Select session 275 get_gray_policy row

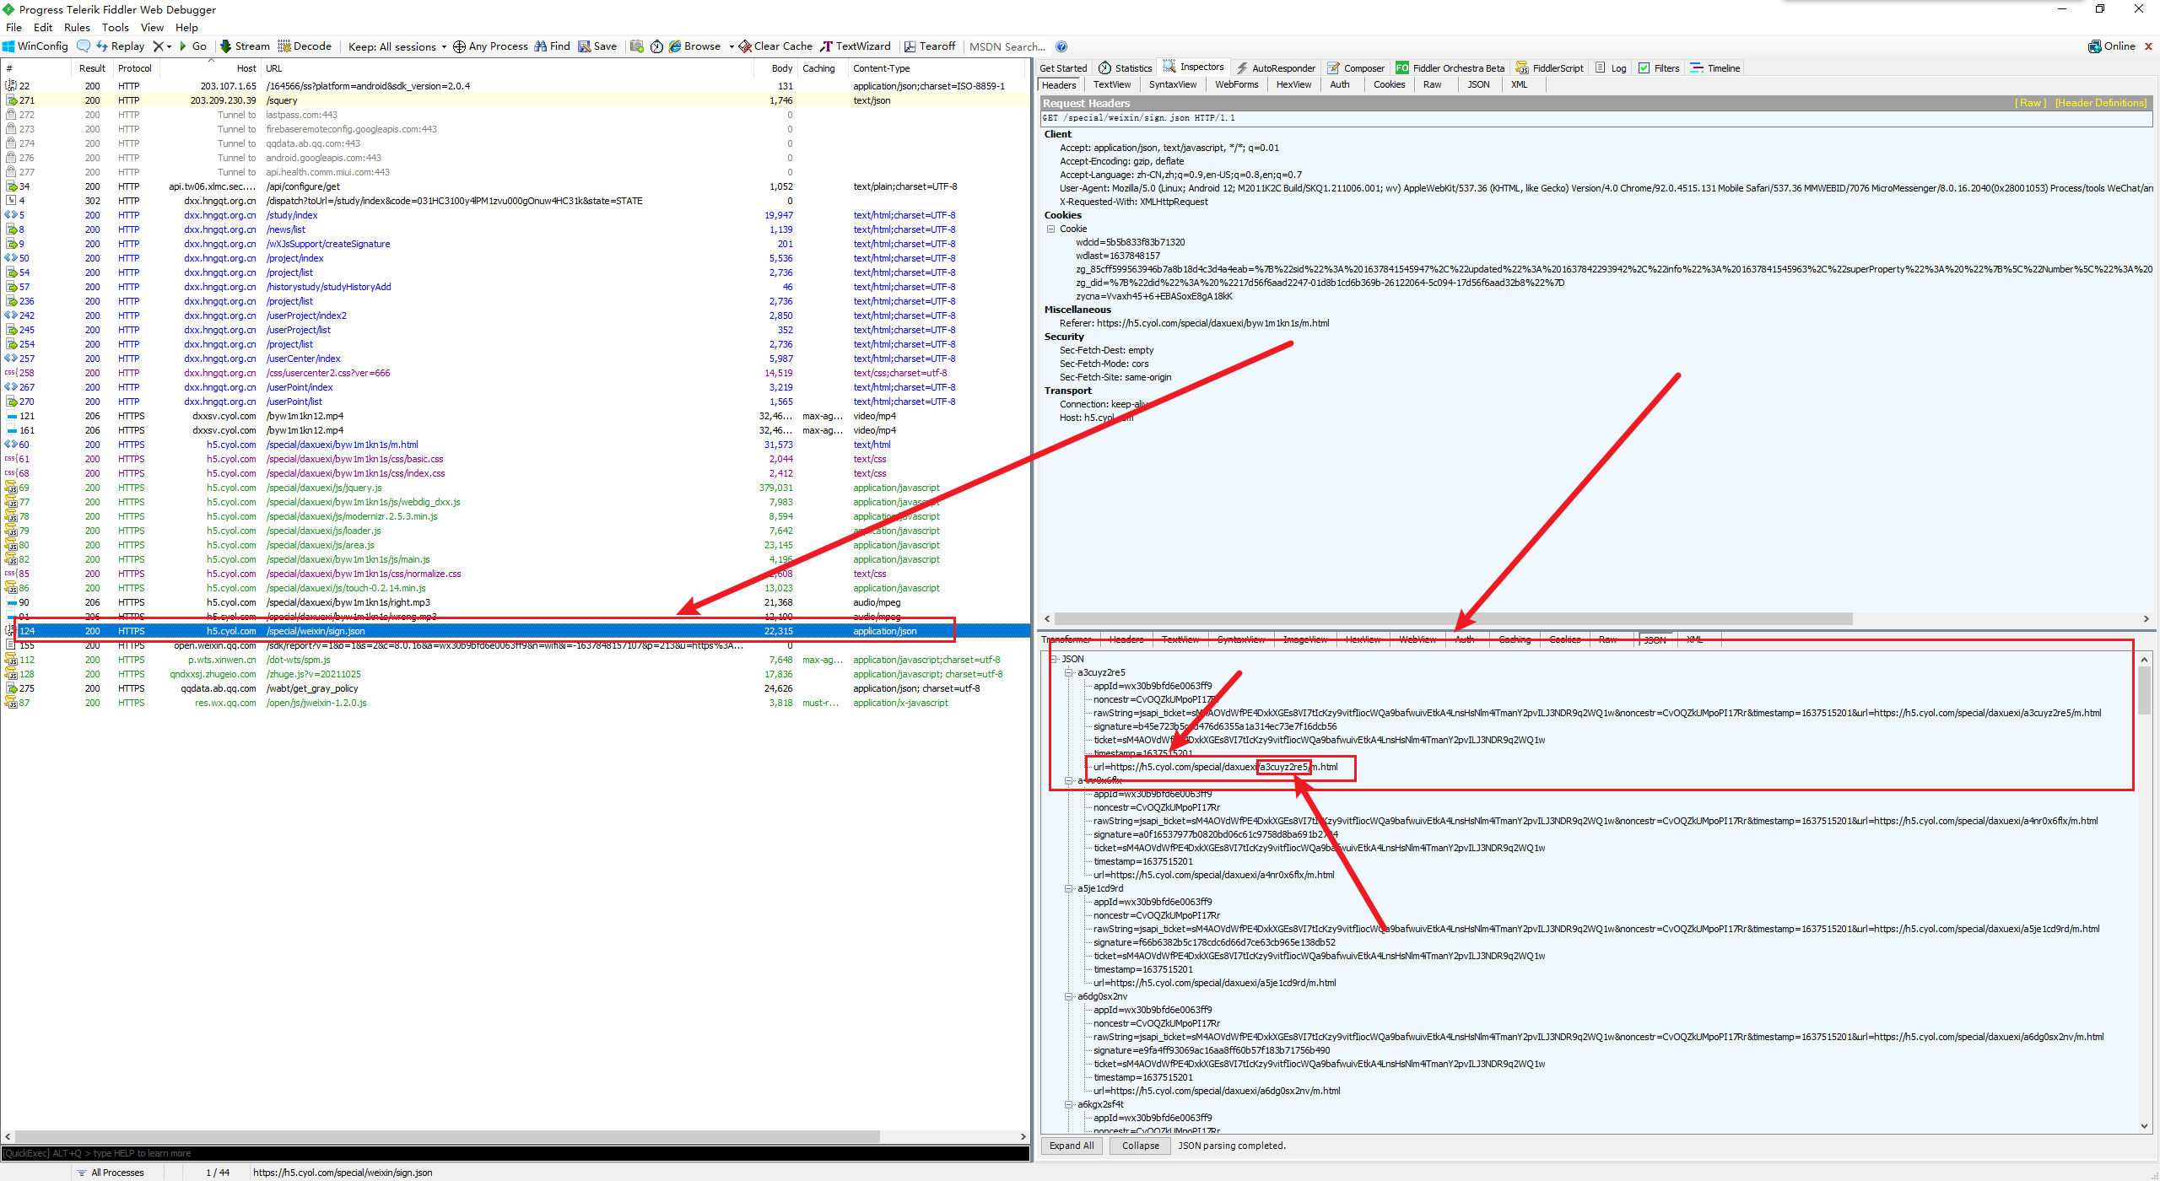(x=515, y=688)
